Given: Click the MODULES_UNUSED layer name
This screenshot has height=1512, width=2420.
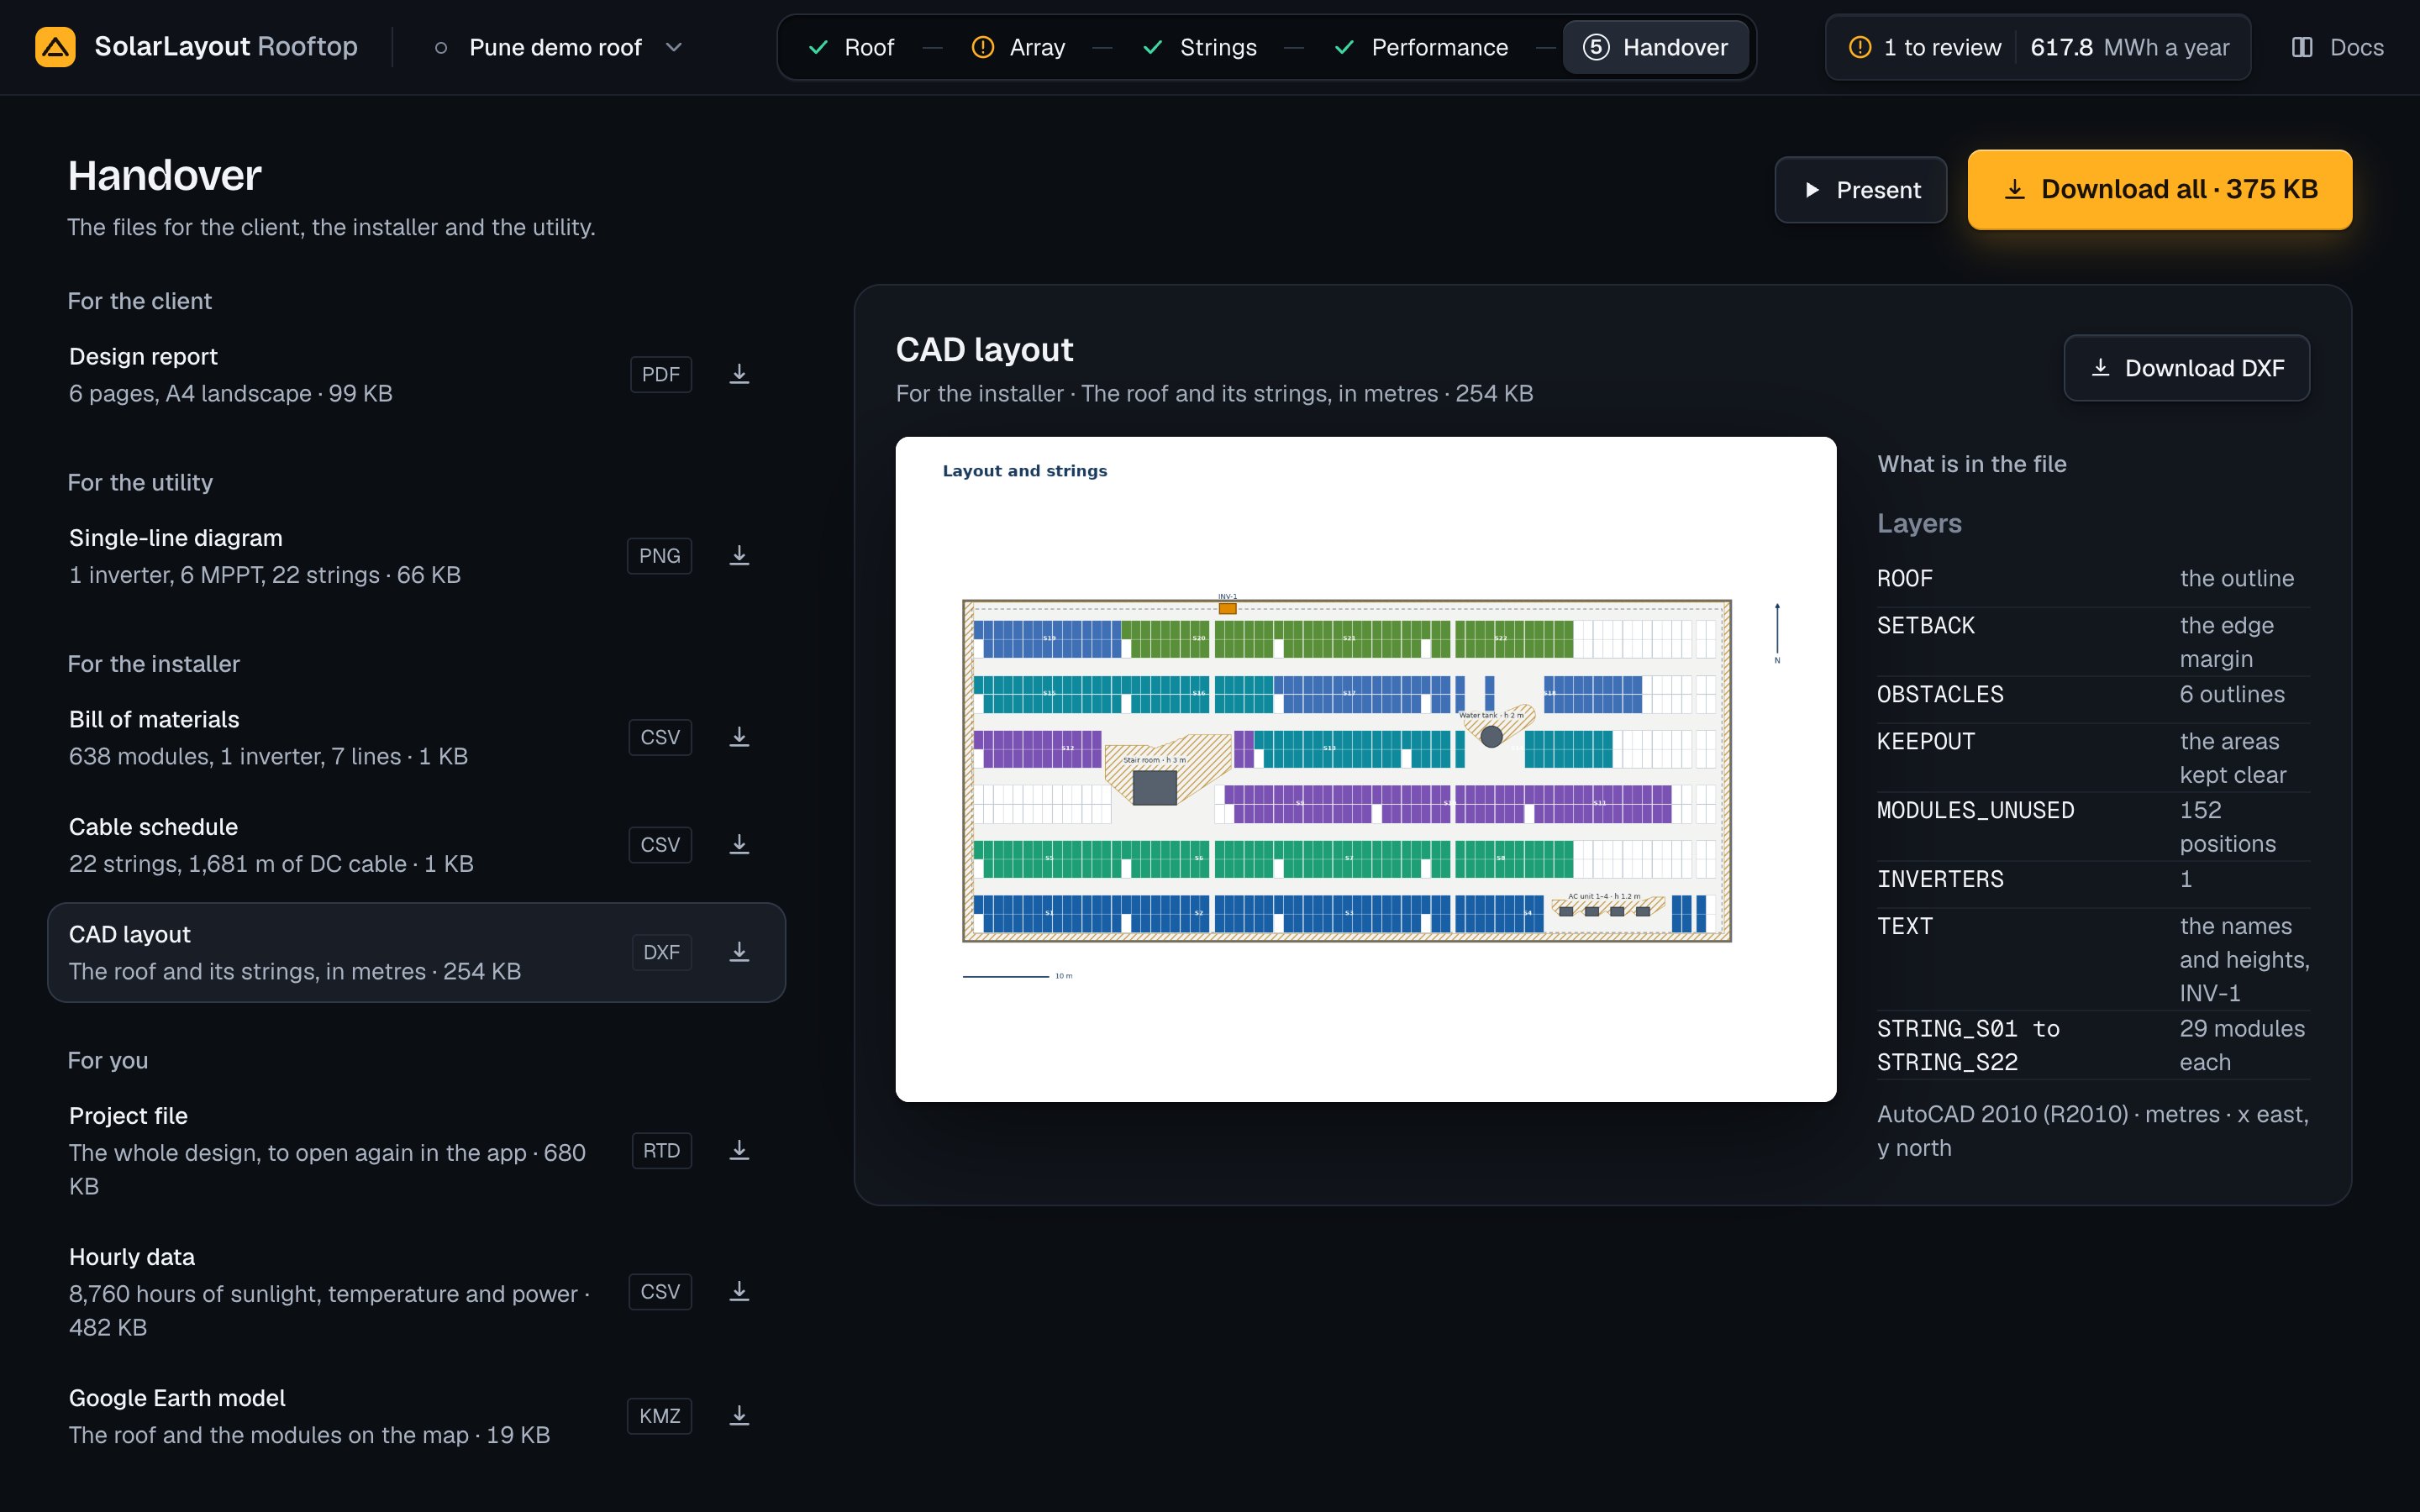Looking at the screenshot, I should [x=1975, y=810].
